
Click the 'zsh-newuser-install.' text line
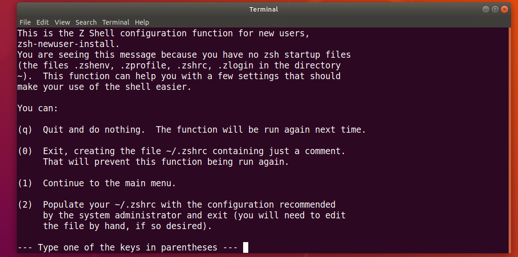point(68,44)
